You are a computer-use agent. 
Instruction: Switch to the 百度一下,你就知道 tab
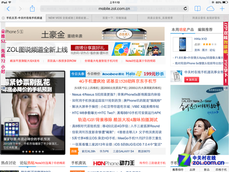[x=114, y=18]
